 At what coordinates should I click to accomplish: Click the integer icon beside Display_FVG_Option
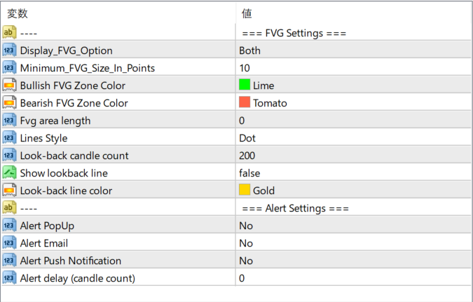coord(10,50)
